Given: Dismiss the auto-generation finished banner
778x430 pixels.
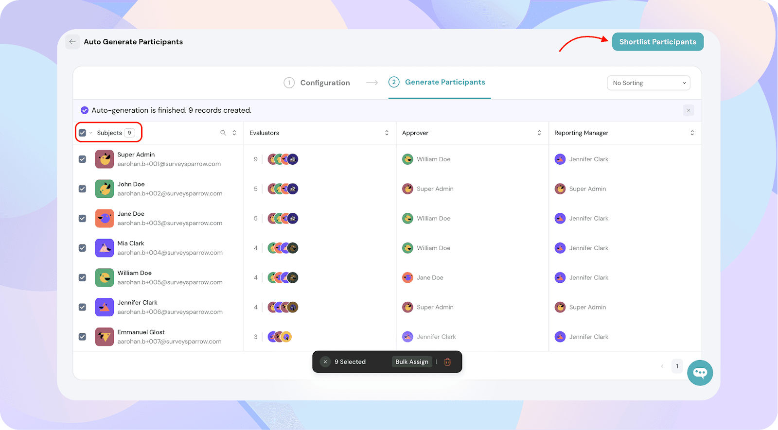Looking at the screenshot, I should pyautogui.click(x=689, y=110).
